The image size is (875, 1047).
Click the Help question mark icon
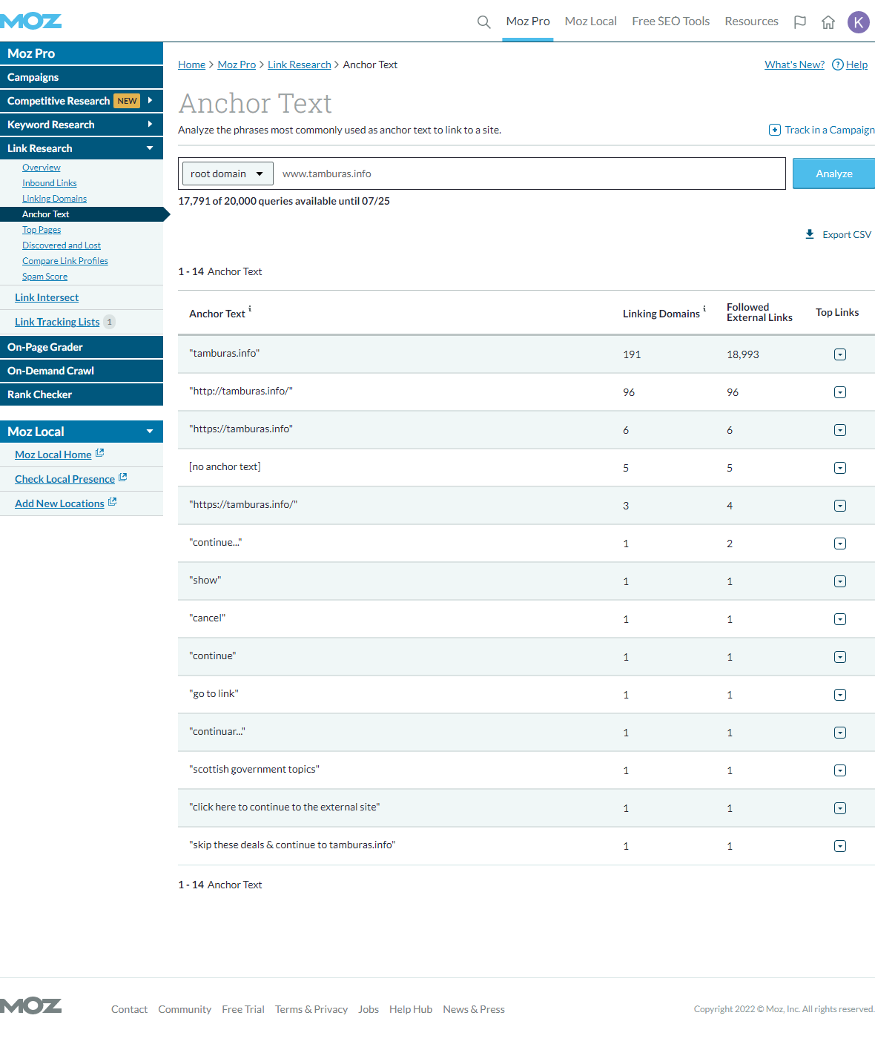tap(838, 65)
